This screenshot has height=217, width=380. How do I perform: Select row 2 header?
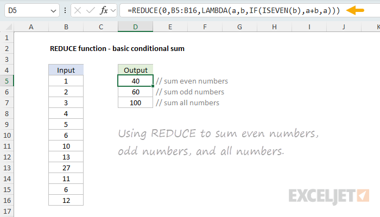tap(7, 48)
